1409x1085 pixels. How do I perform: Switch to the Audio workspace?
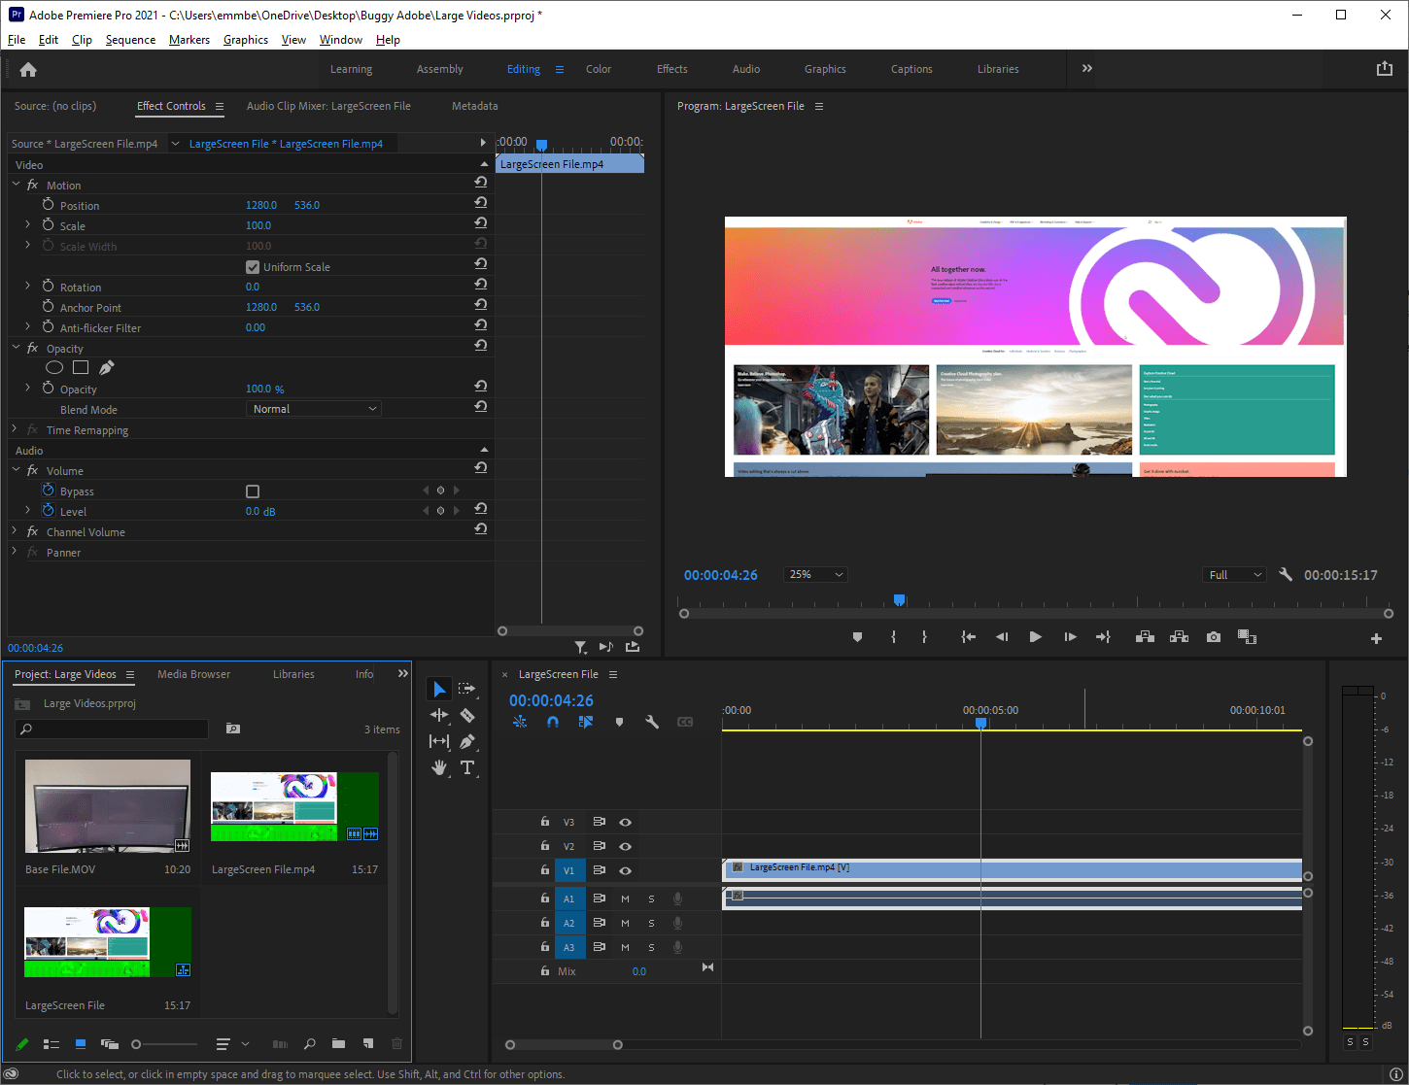[746, 69]
